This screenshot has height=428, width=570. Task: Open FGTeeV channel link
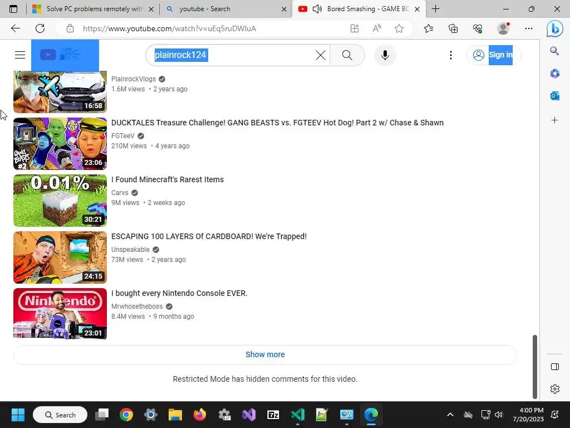[x=123, y=136]
